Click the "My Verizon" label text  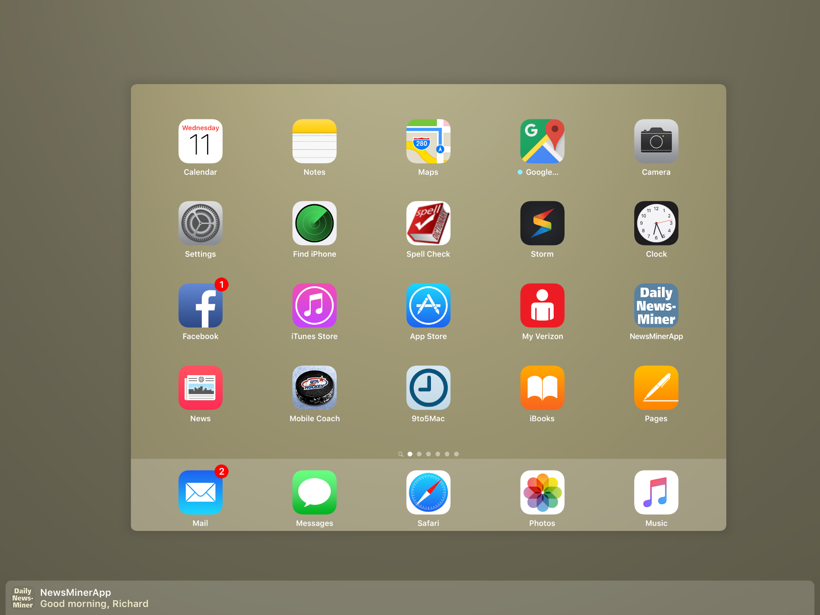(542, 337)
